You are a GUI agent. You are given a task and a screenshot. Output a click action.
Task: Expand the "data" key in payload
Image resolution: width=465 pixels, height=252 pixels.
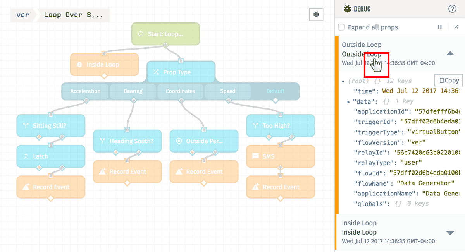pyautogui.click(x=349, y=101)
